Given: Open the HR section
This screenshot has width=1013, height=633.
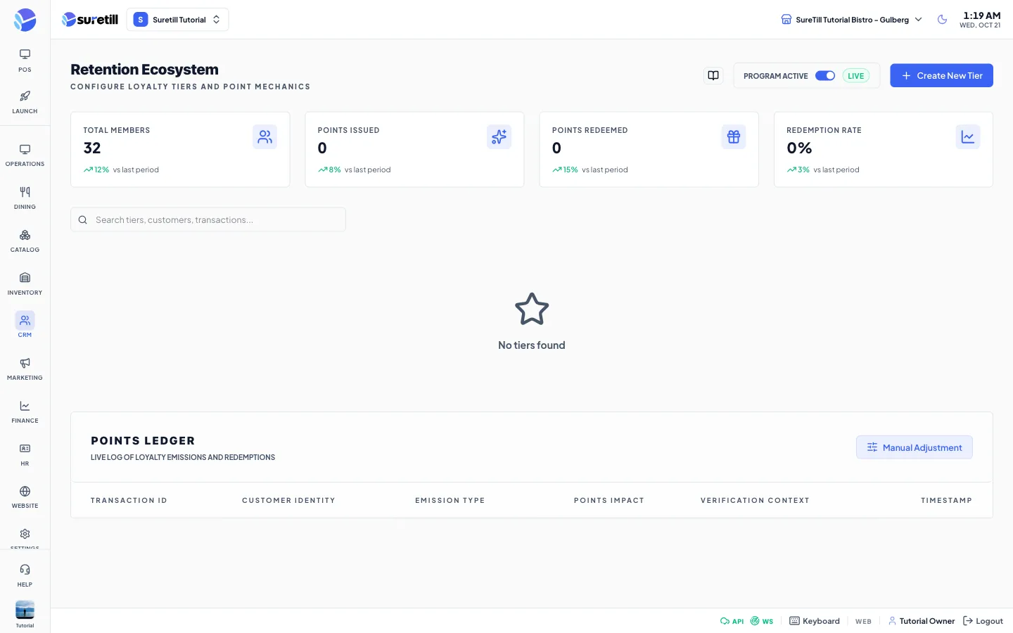Looking at the screenshot, I should [x=25, y=455].
